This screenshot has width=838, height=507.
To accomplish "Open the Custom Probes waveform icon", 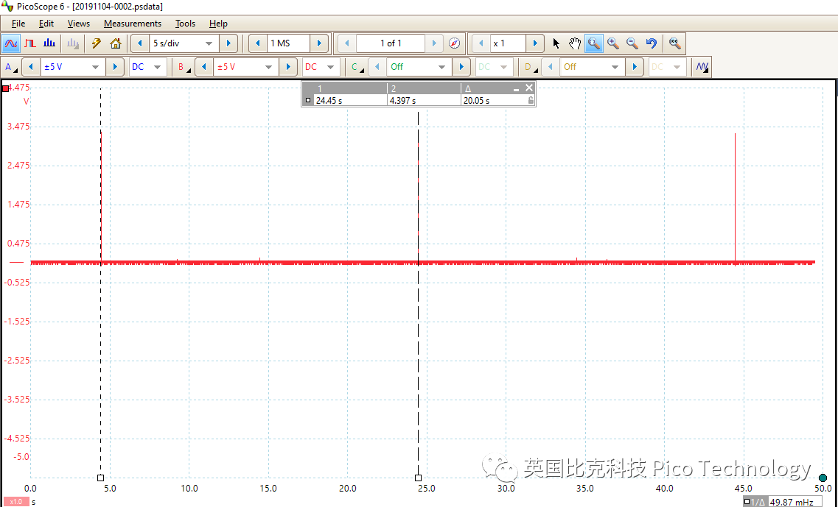I will tap(701, 66).
